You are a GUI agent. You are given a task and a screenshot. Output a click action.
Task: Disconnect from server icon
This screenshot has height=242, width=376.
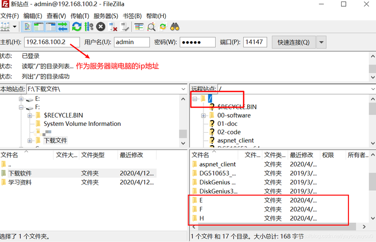[x=112, y=27]
